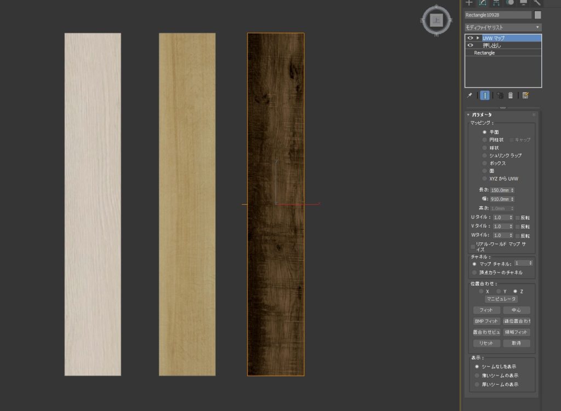Select ボックス mapping radio button

(x=484, y=163)
